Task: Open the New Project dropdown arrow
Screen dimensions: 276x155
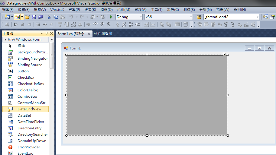Action: tap(12, 17)
